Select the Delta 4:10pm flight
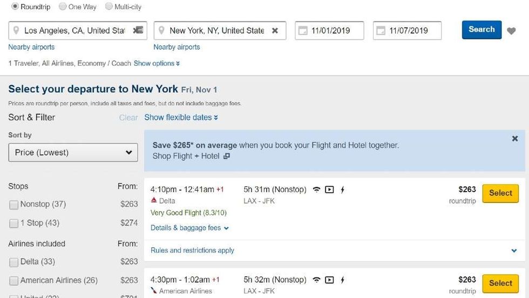The width and height of the screenshot is (529, 298). point(500,193)
